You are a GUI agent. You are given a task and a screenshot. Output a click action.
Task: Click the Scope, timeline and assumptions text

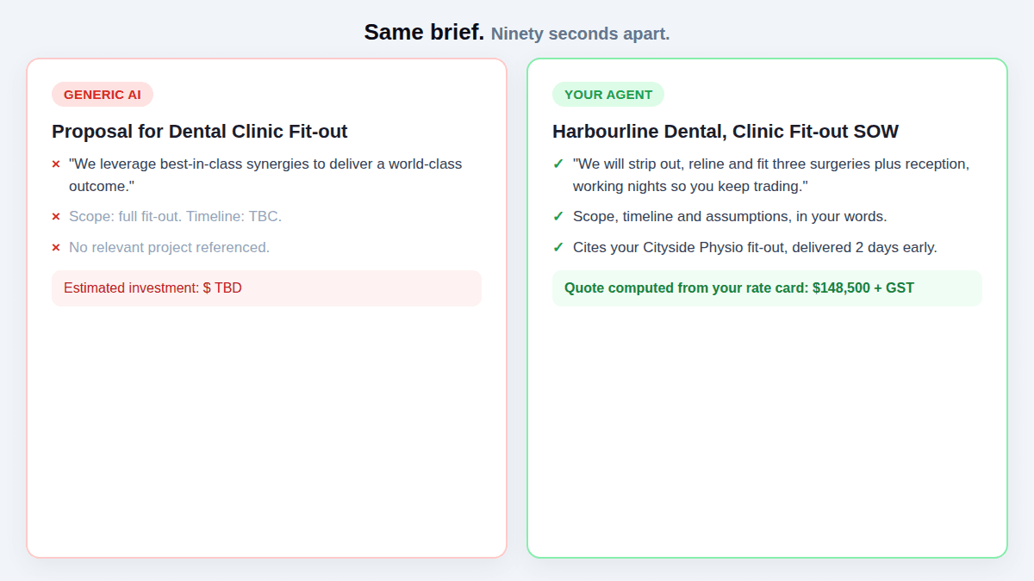coord(730,217)
